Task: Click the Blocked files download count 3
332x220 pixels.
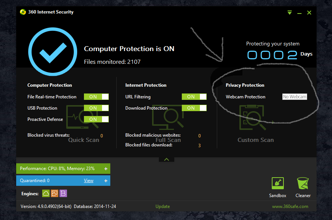Action: [x=200, y=145]
